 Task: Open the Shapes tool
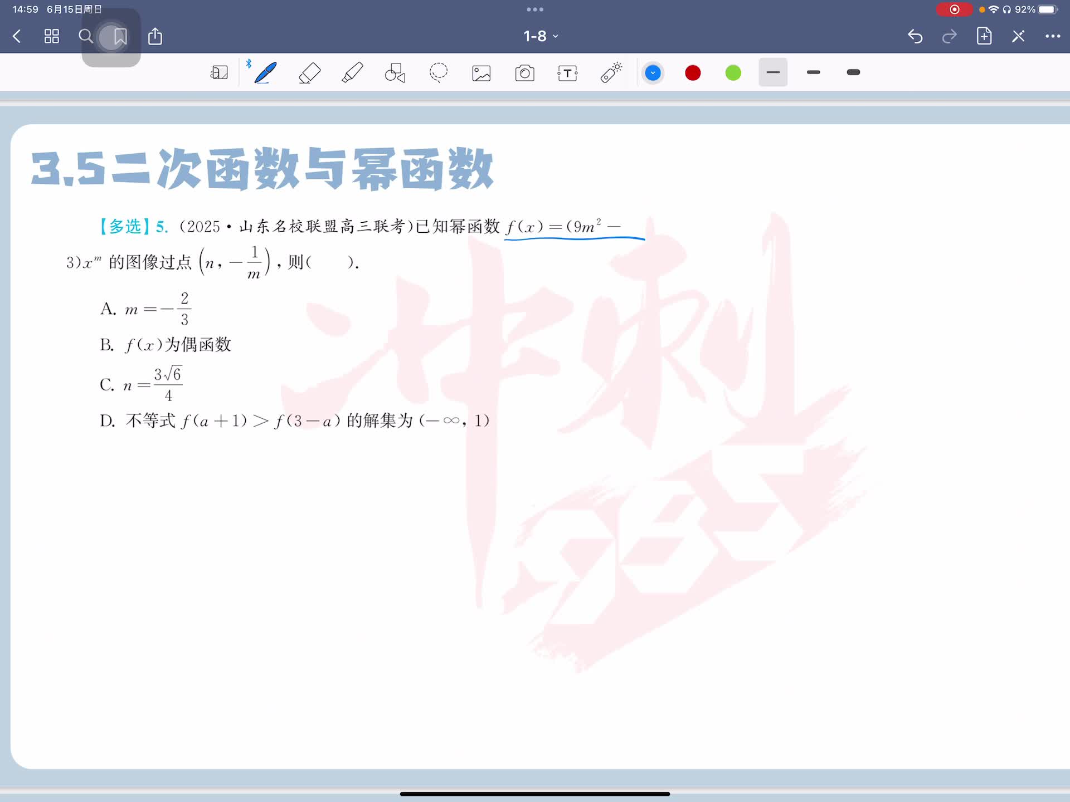click(395, 73)
